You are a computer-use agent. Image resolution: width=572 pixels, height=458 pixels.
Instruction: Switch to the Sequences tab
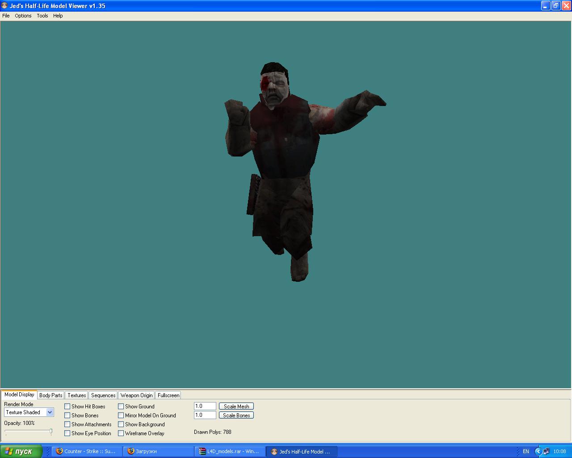[x=103, y=395]
